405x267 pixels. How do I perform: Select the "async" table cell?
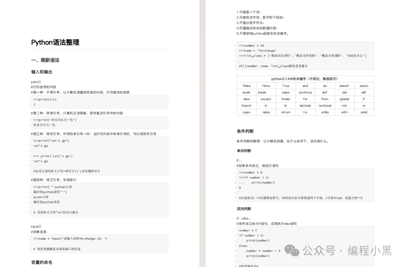tap(364, 86)
